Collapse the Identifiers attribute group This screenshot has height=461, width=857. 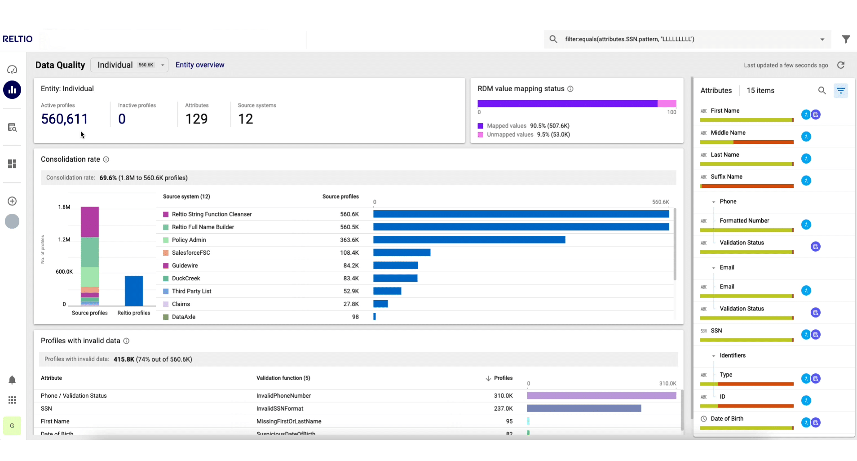713,356
